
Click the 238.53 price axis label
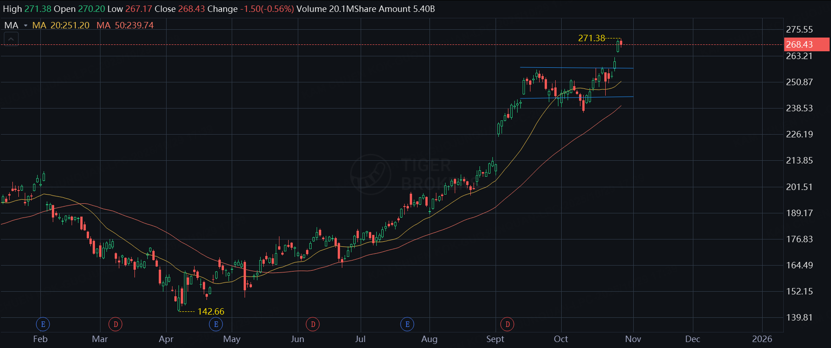(x=799, y=108)
